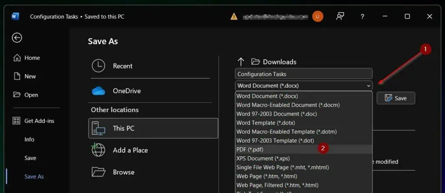
Task: Click the feedback person icon in title bar
Action: pos(340,16)
